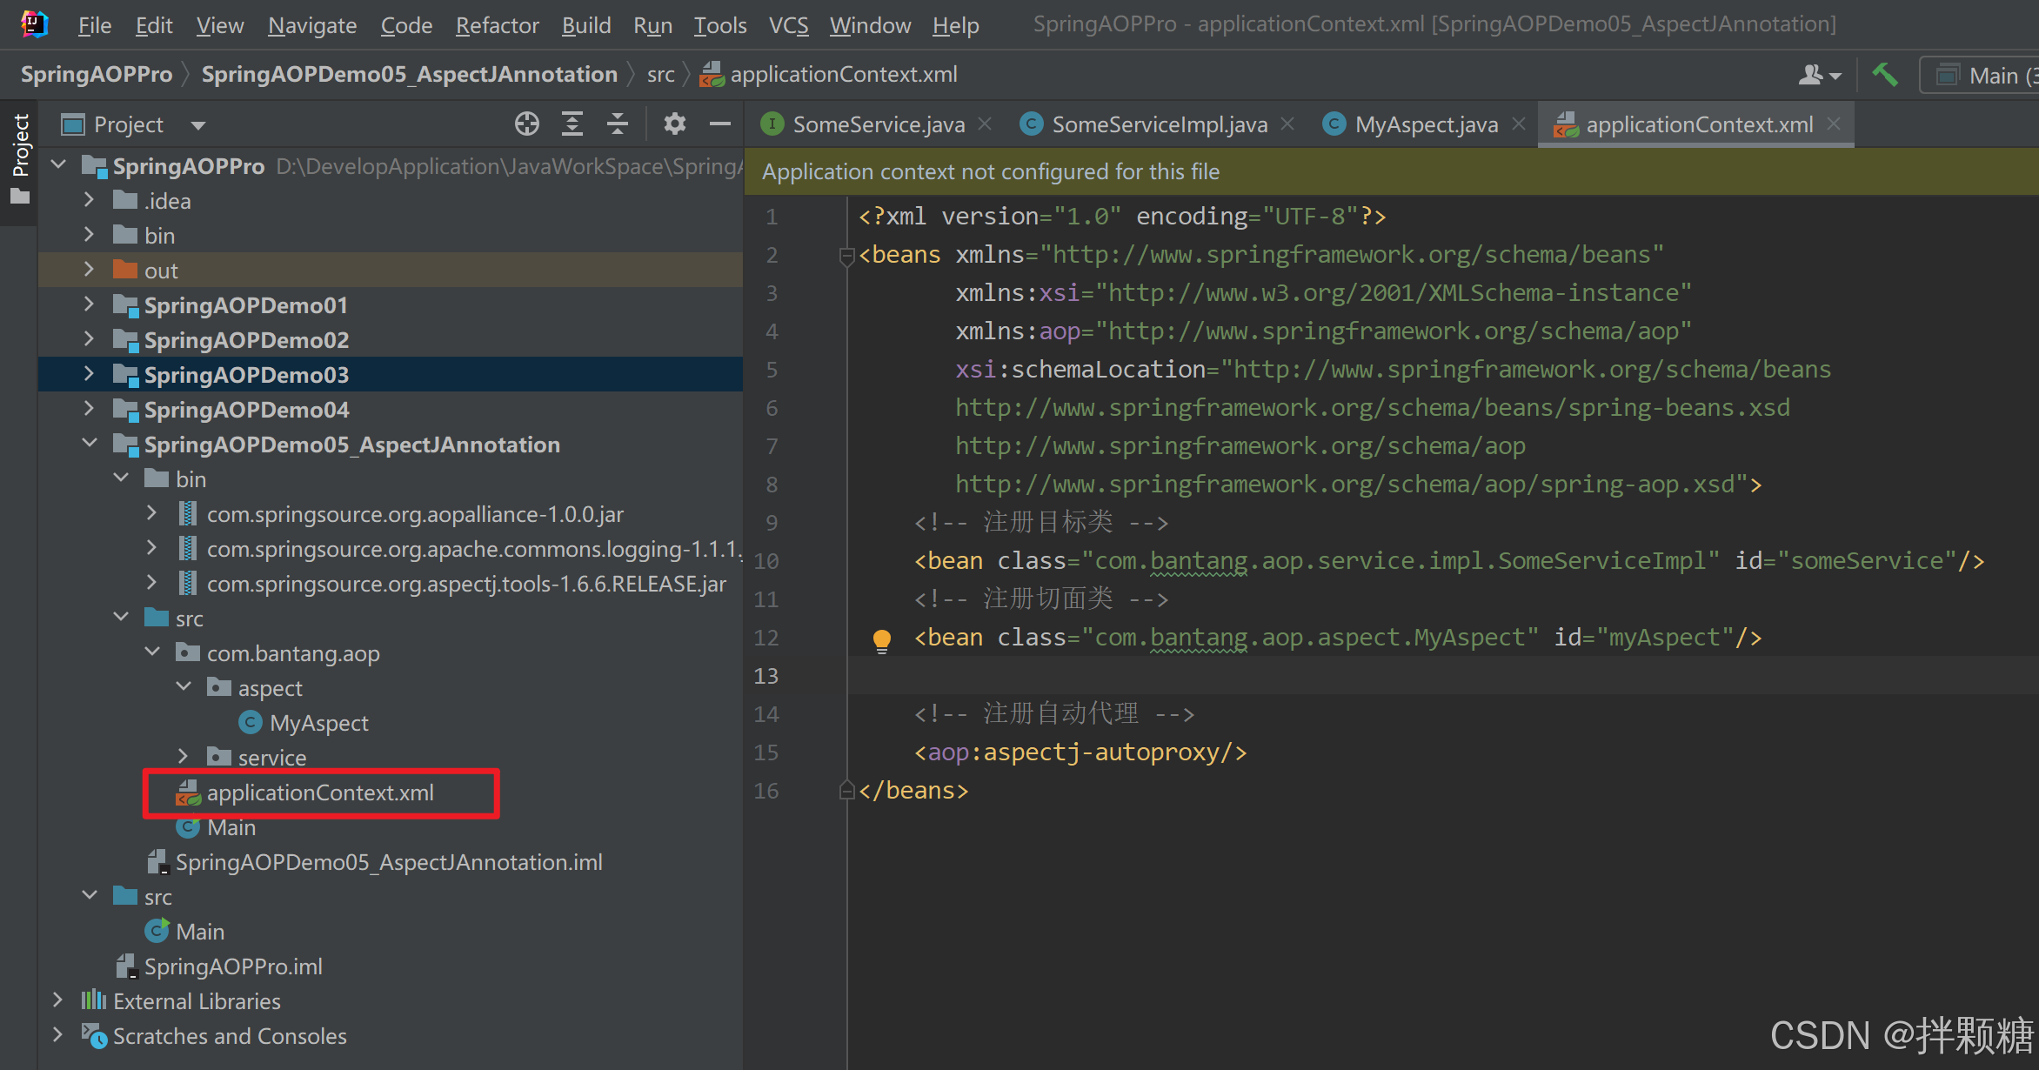2039x1070 pixels.
Task: Select applicationContext.xml in the project tree
Action: point(319,792)
